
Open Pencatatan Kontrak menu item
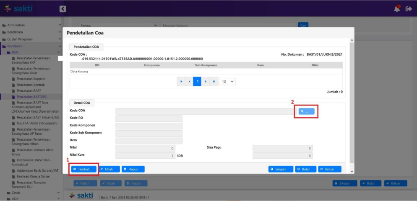31,85
